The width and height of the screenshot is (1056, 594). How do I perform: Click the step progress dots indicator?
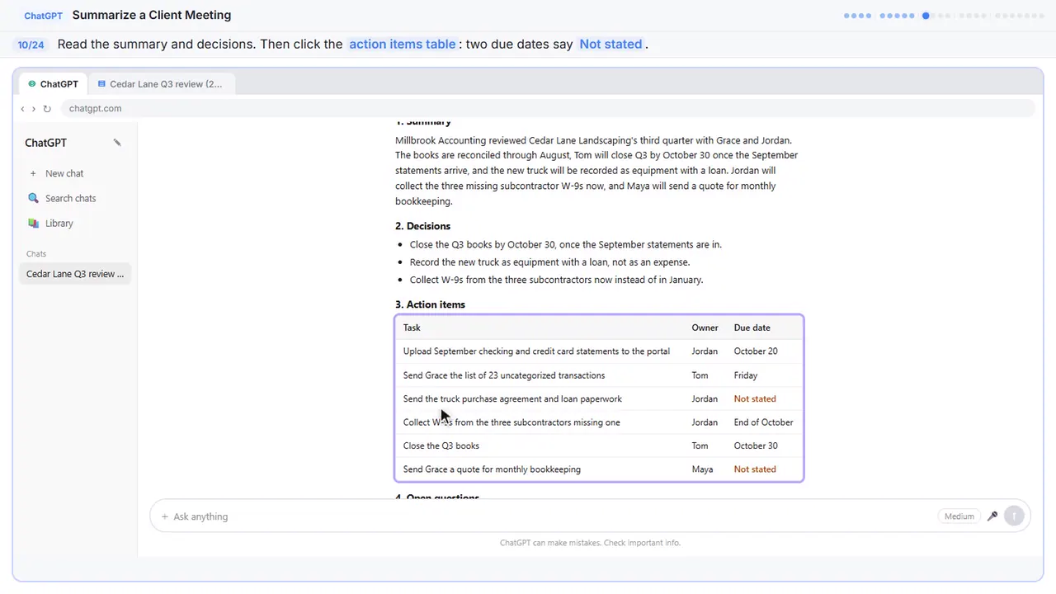[x=944, y=16]
